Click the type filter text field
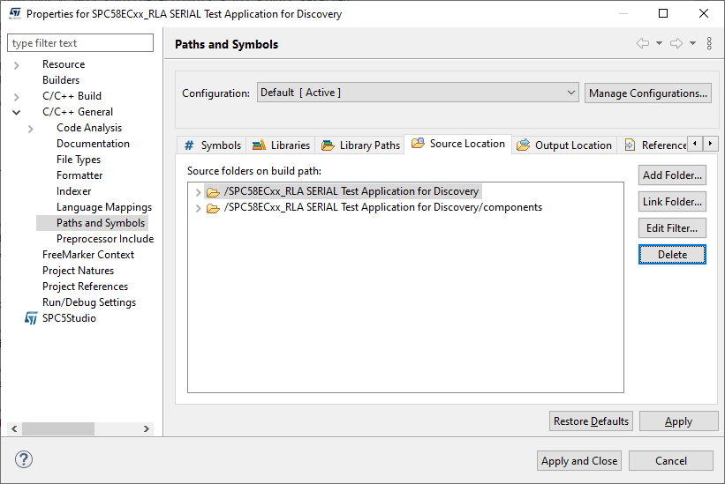The image size is (725, 484). coord(80,43)
